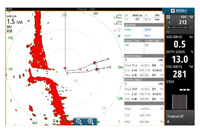
Task: Click the VRM1 marker entry
Action: click(128, 30)
